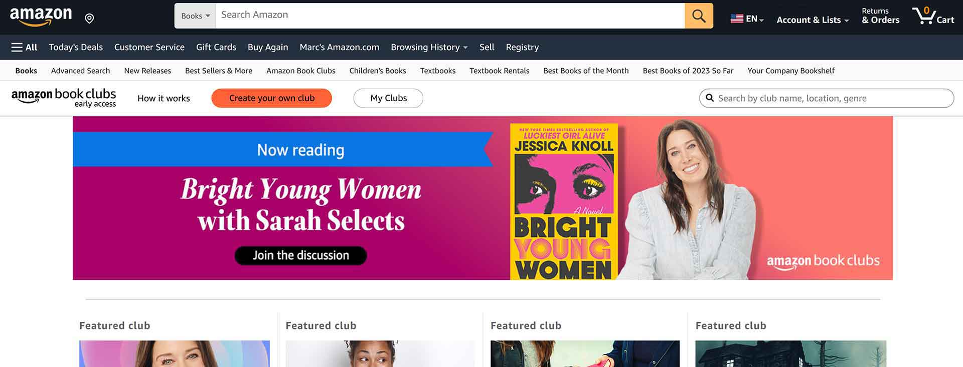
Task: Open My Clubs
Action: coord(388,98)
